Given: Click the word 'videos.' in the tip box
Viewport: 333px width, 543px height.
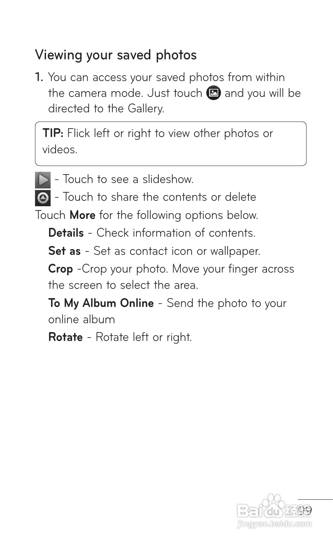Looking at the screenshot, I should coord(60,149).
